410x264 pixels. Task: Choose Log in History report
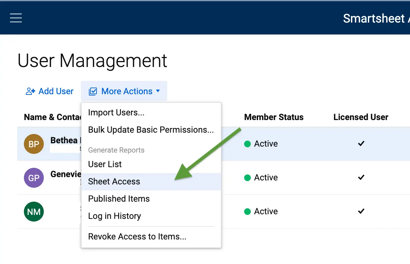click(x=151, y=216)
